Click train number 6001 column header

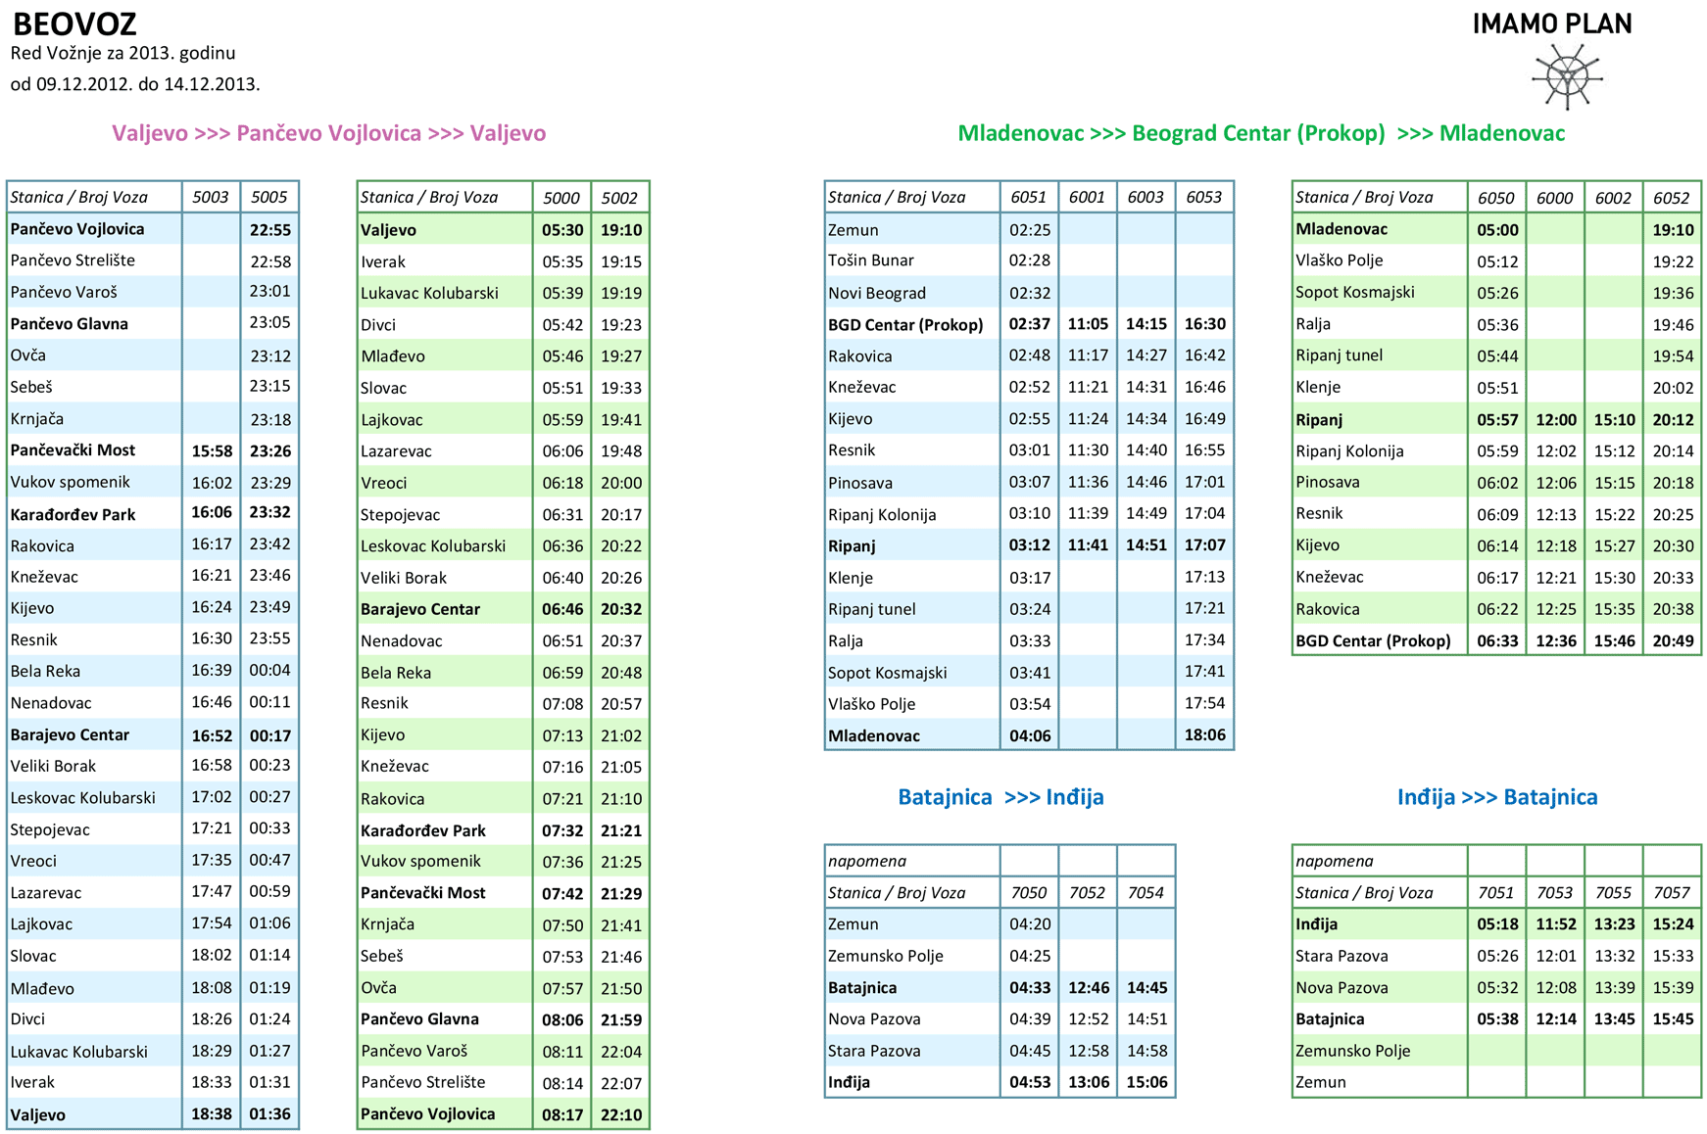coord(1088,197)
